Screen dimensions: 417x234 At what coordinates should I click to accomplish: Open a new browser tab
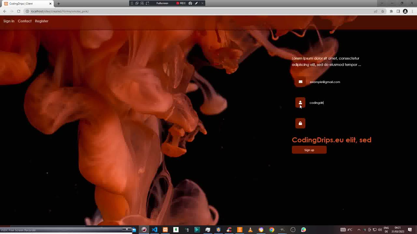(x=59, y=4)
